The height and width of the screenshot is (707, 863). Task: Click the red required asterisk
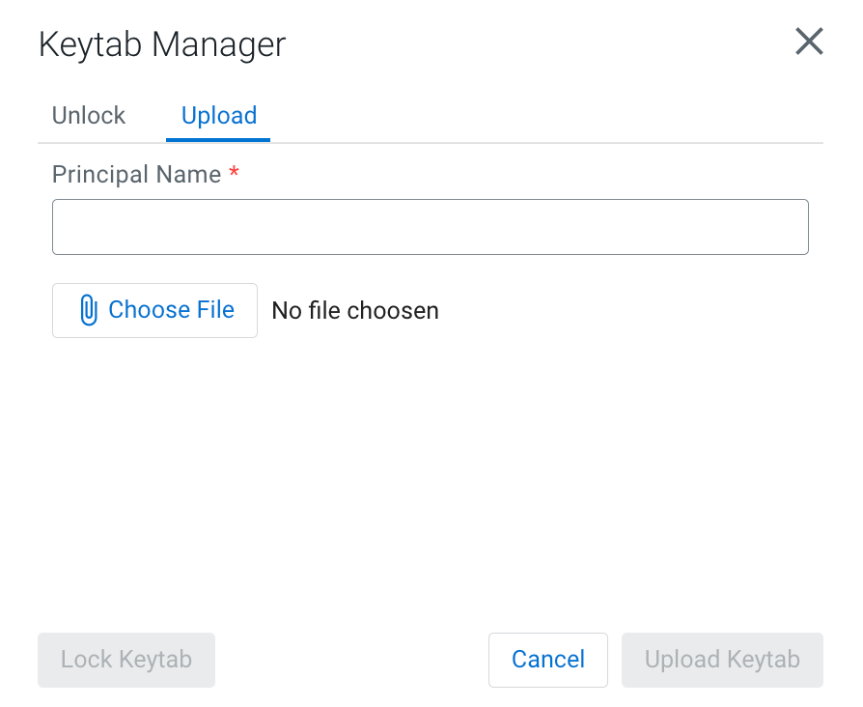[x=233, y=173]
